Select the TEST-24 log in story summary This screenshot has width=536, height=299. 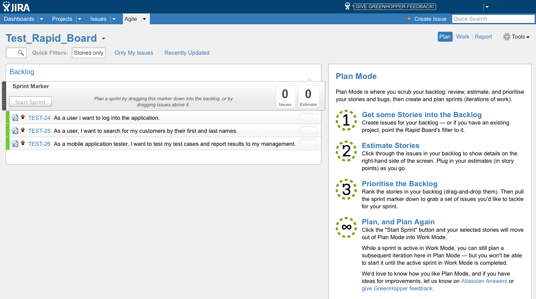click(107, 118)
